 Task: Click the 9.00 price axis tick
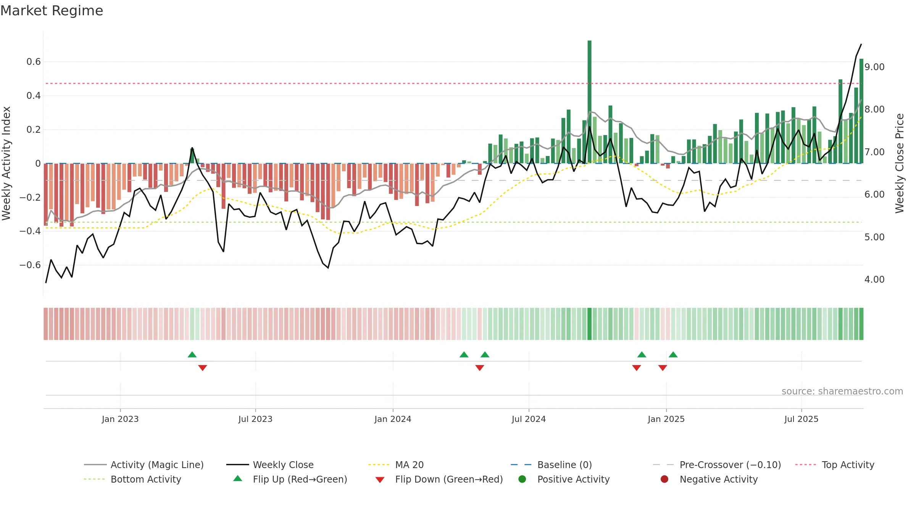click(874, 67)
